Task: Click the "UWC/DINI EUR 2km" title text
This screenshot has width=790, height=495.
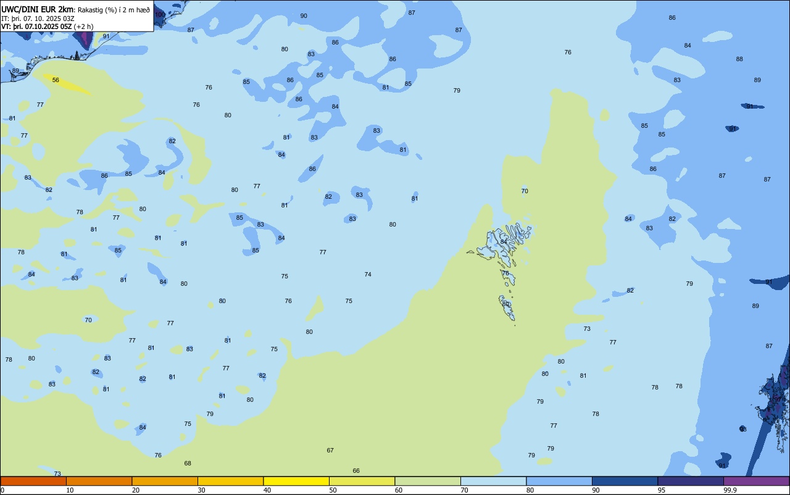Action: [x=38, y=9]
